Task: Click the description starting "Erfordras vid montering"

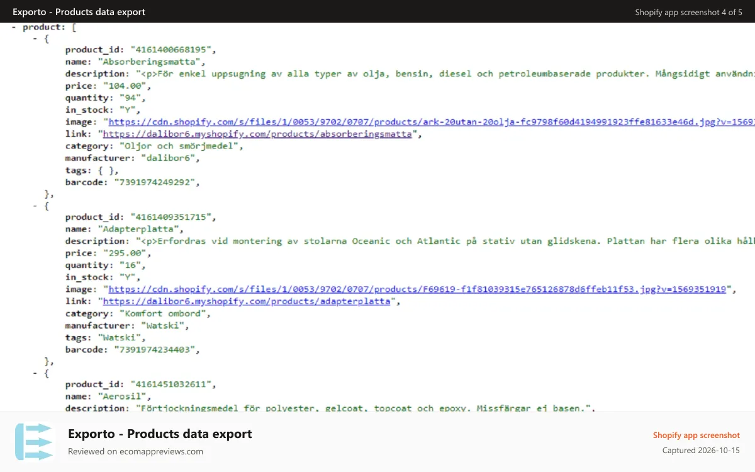Action: [x=445, y=242]
